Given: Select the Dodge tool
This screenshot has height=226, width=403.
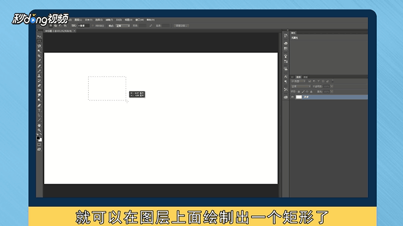Looking at the screenshot, I should pos(39,101).
